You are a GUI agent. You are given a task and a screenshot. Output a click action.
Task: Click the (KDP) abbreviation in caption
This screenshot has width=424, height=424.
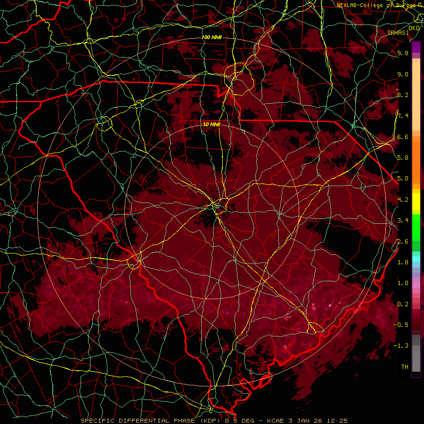pyautogui.click(x=210, y=421)
